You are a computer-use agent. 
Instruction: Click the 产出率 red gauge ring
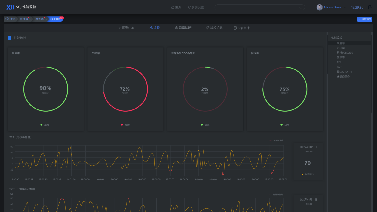click(125, 89)
